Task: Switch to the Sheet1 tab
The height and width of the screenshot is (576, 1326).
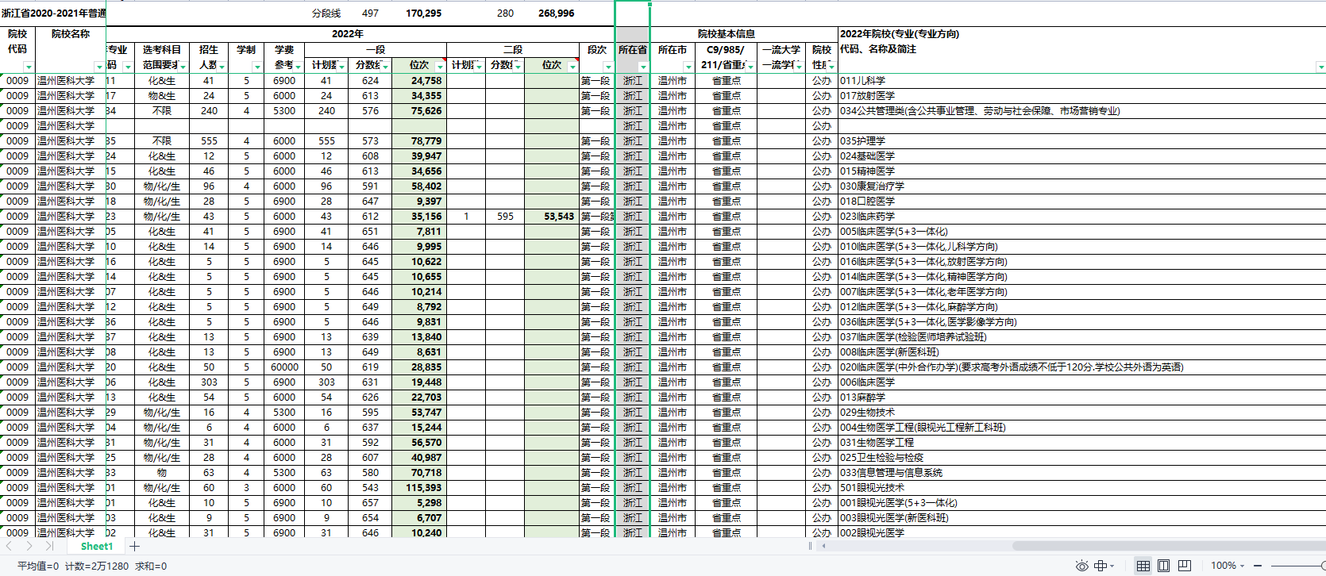Action: pyautogui.click(x=97, y=546)
